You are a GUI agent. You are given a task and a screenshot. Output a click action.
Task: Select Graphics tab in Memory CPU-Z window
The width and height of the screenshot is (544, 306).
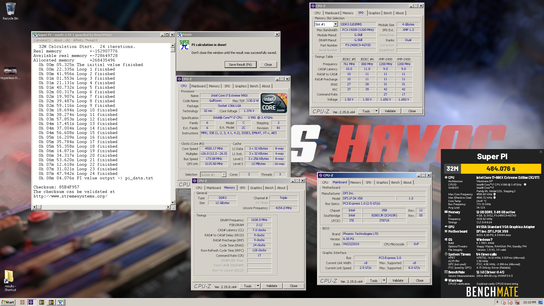point(256,188)
